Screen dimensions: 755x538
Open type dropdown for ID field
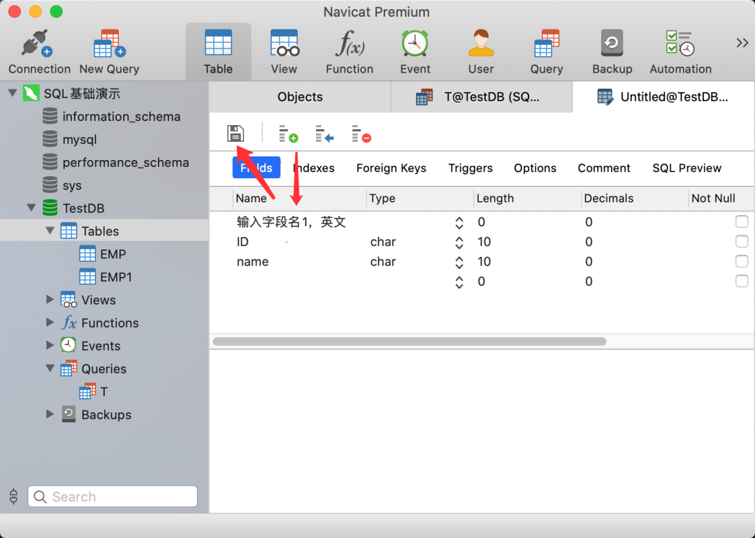(459, 242)
